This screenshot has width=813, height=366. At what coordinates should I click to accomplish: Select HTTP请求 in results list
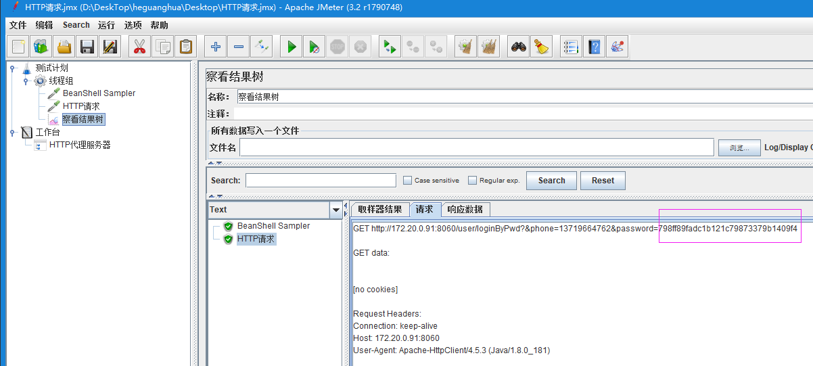pos(256,239)
